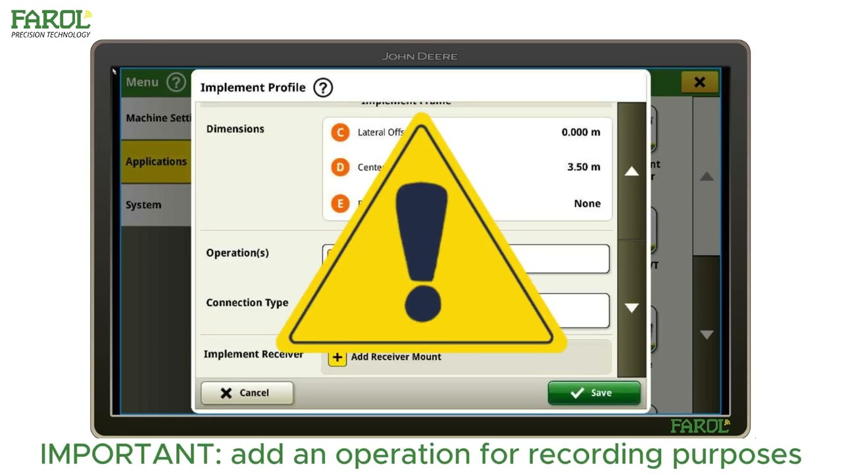Select the orange C Lateral Offset marker

pyautogui.click(x=340, y=132)
